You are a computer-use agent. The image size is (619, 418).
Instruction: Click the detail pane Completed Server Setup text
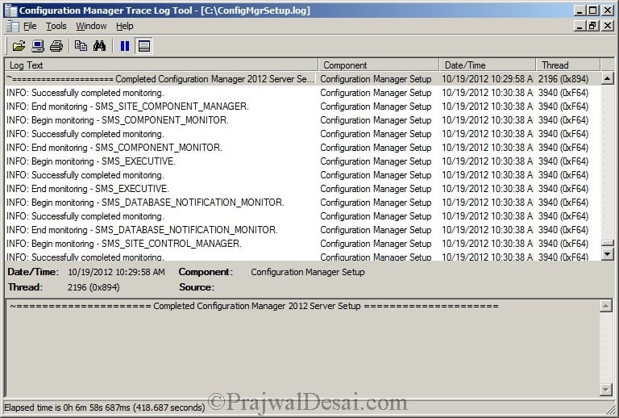pyautogui.click(x=254, y=306)
